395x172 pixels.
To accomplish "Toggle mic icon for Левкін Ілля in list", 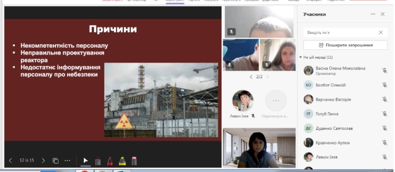I will click(385, 157).
